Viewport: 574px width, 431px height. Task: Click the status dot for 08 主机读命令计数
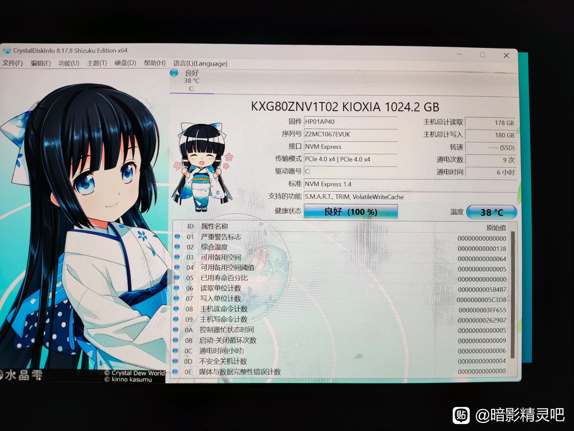(x=176, y=309)
